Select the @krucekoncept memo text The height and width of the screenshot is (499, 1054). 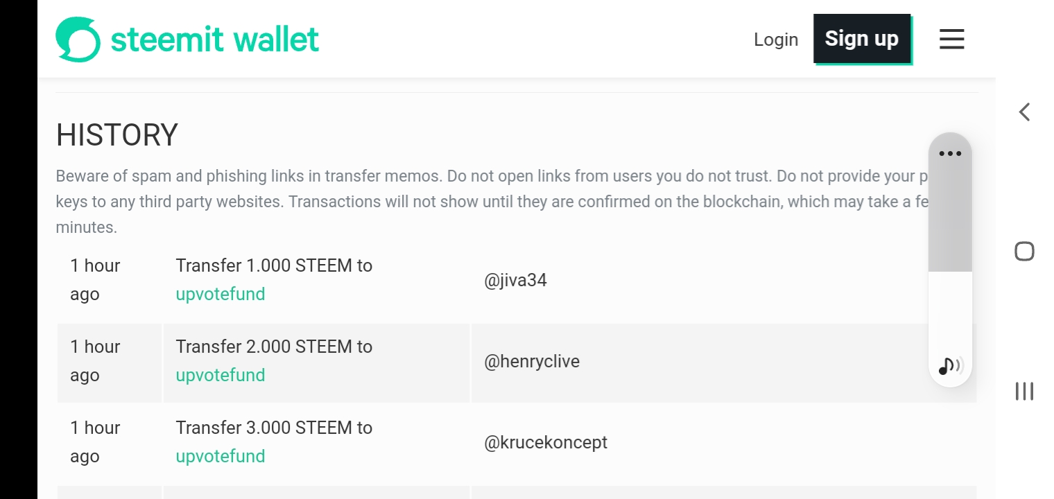tap(546, 442)
